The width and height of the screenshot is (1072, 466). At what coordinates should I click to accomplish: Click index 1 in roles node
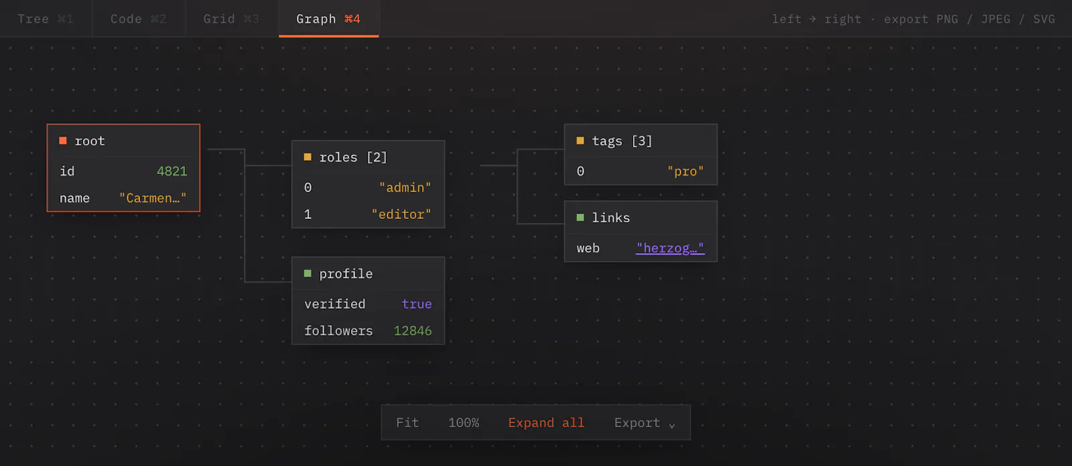[308, 214]
